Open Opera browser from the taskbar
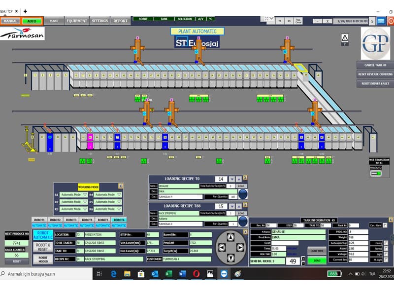This screenshot has width=394, height=296. pos(196,273)
